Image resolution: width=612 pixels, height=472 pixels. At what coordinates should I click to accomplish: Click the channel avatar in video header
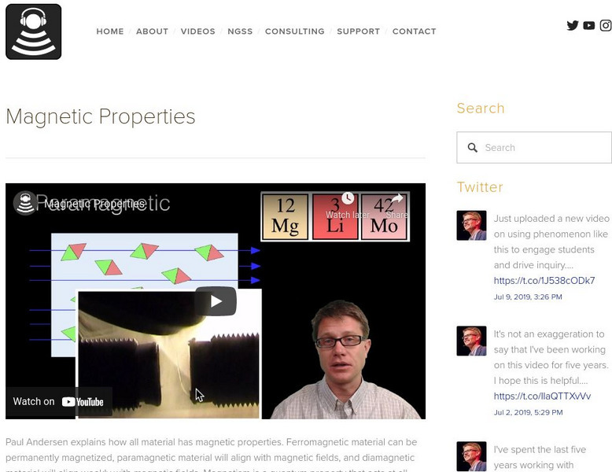[25, 203]
